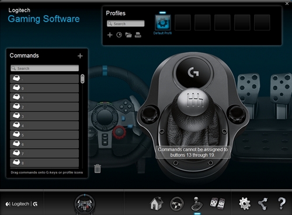Click the G29 wheel device thumbnail
The image size is (292, 215).
click(x=85, y=204)
